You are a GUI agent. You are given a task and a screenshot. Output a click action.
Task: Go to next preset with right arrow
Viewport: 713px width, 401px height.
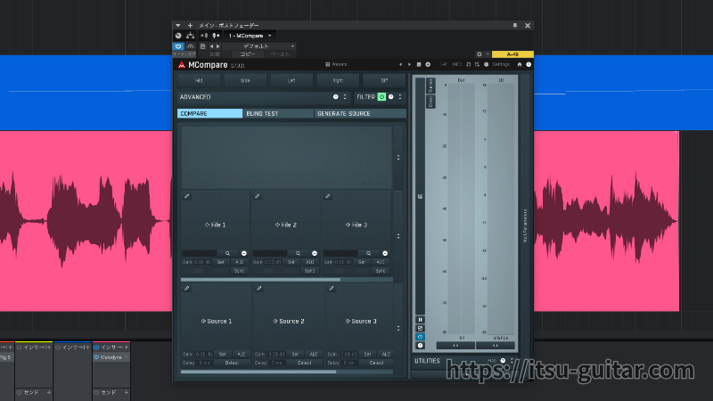(409, 64)
